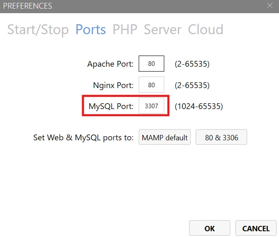Confirm preferences with OK

click(x=210, y=228)
